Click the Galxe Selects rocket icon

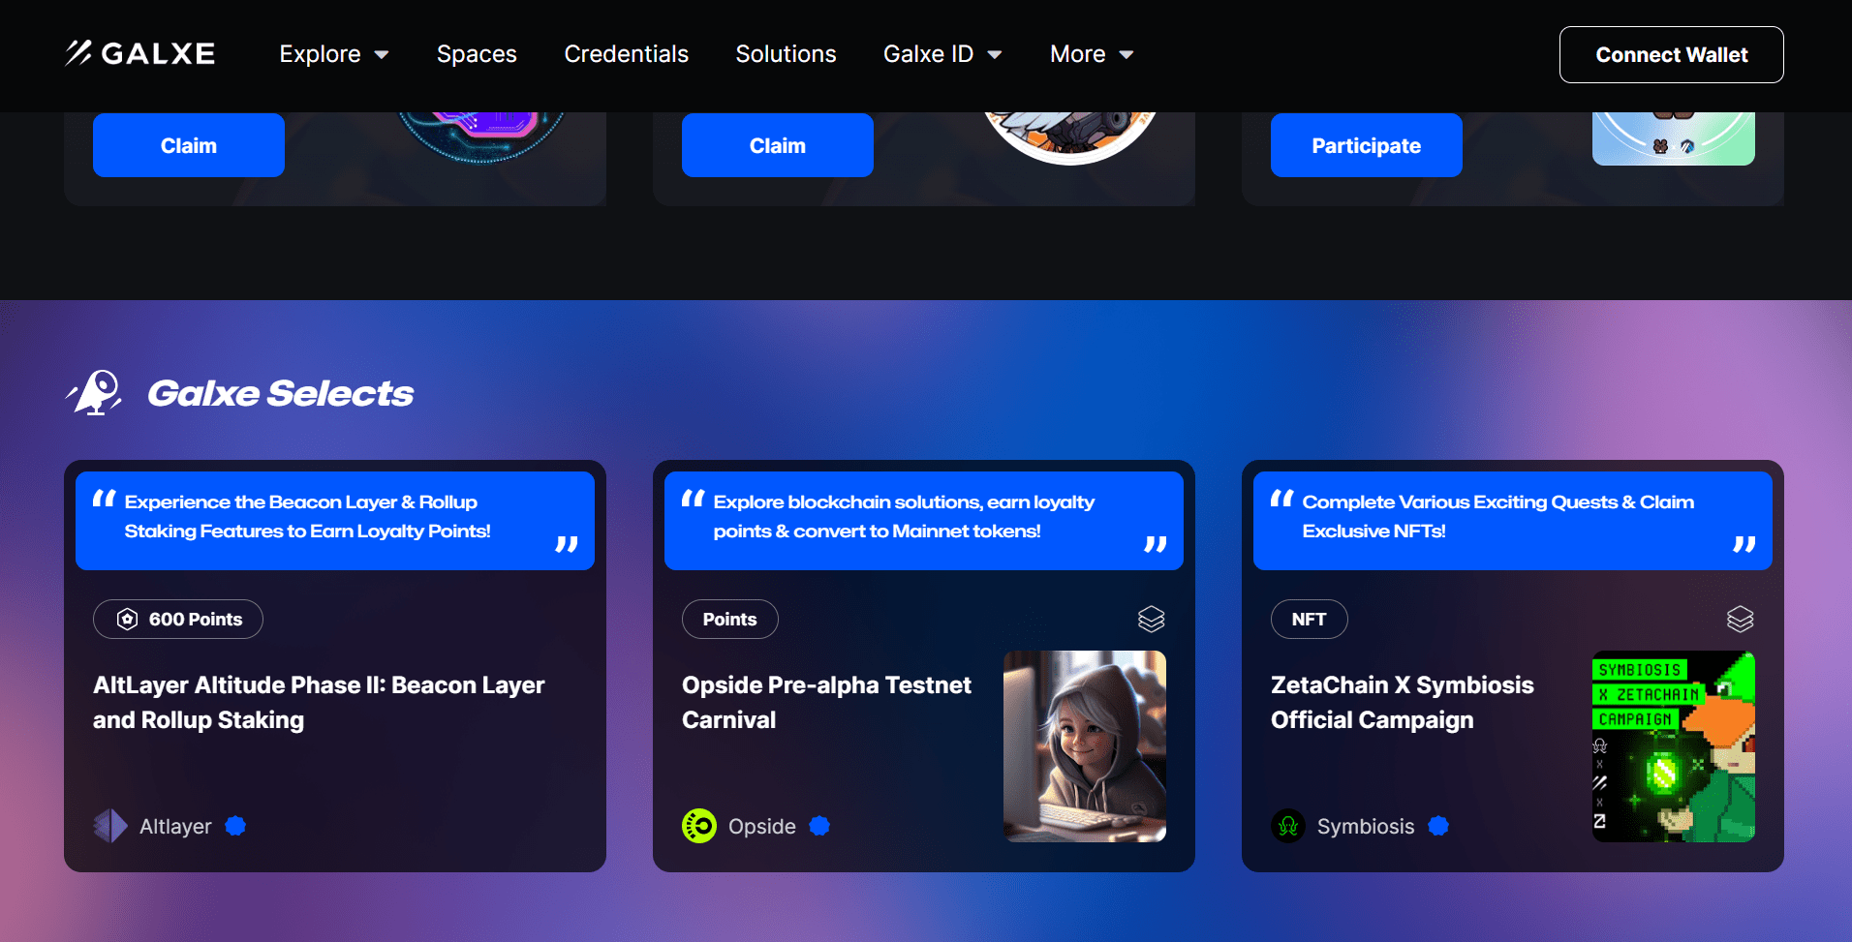[x=94, y=392]
